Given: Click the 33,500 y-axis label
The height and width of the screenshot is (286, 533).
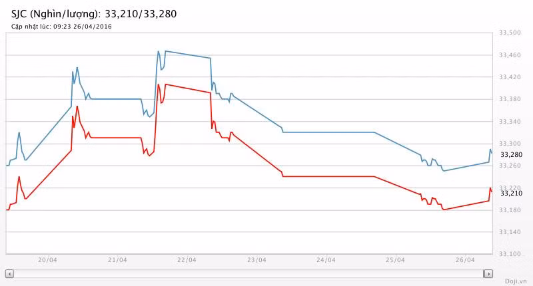Looking at the screenshot, I should (x=511, y=33).
